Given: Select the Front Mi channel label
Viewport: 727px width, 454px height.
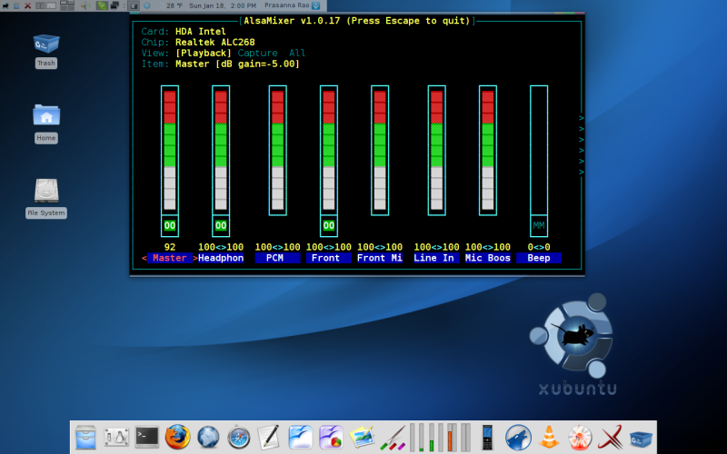Looking at the screenshot, I should click(x=380, y=258).
